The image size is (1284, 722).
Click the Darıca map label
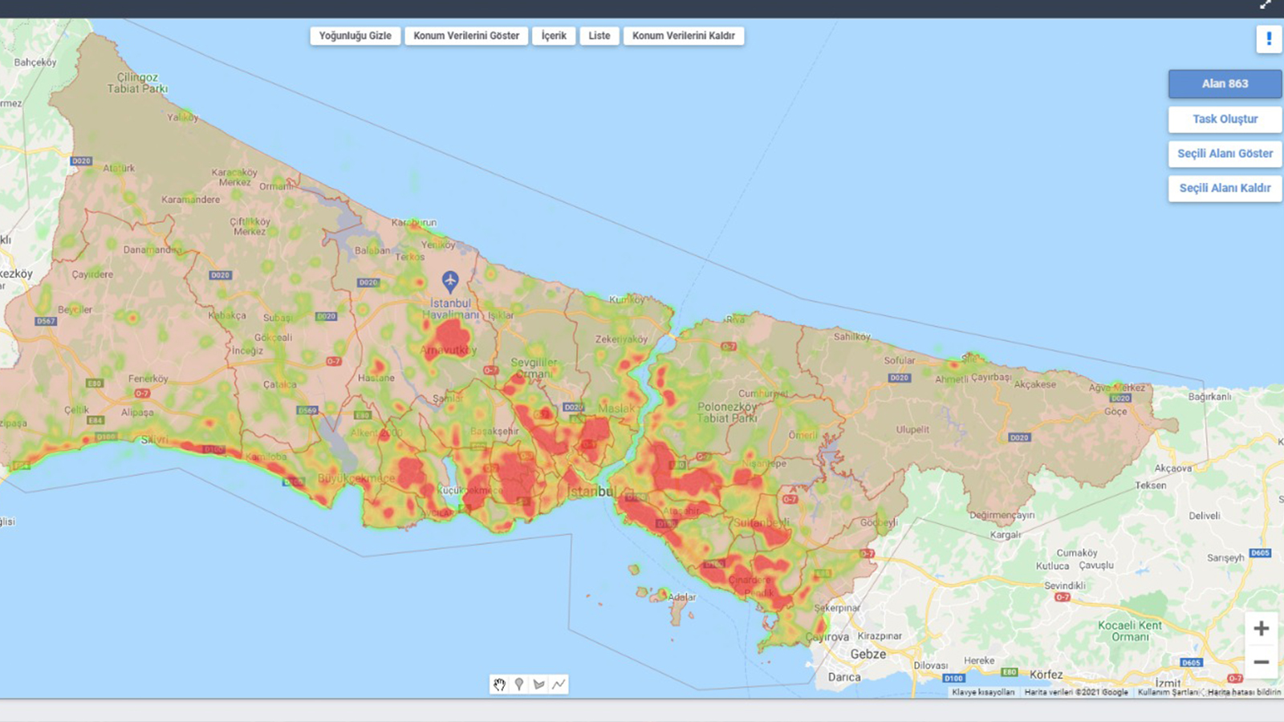coord(844,677)
